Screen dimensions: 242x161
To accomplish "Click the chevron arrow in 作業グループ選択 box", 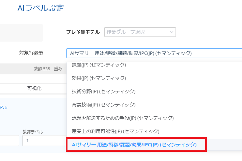I will click(171, 32).
